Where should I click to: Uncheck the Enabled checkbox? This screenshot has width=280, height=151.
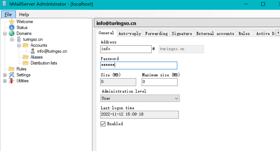pyautogui.click(x=103, y=124)
